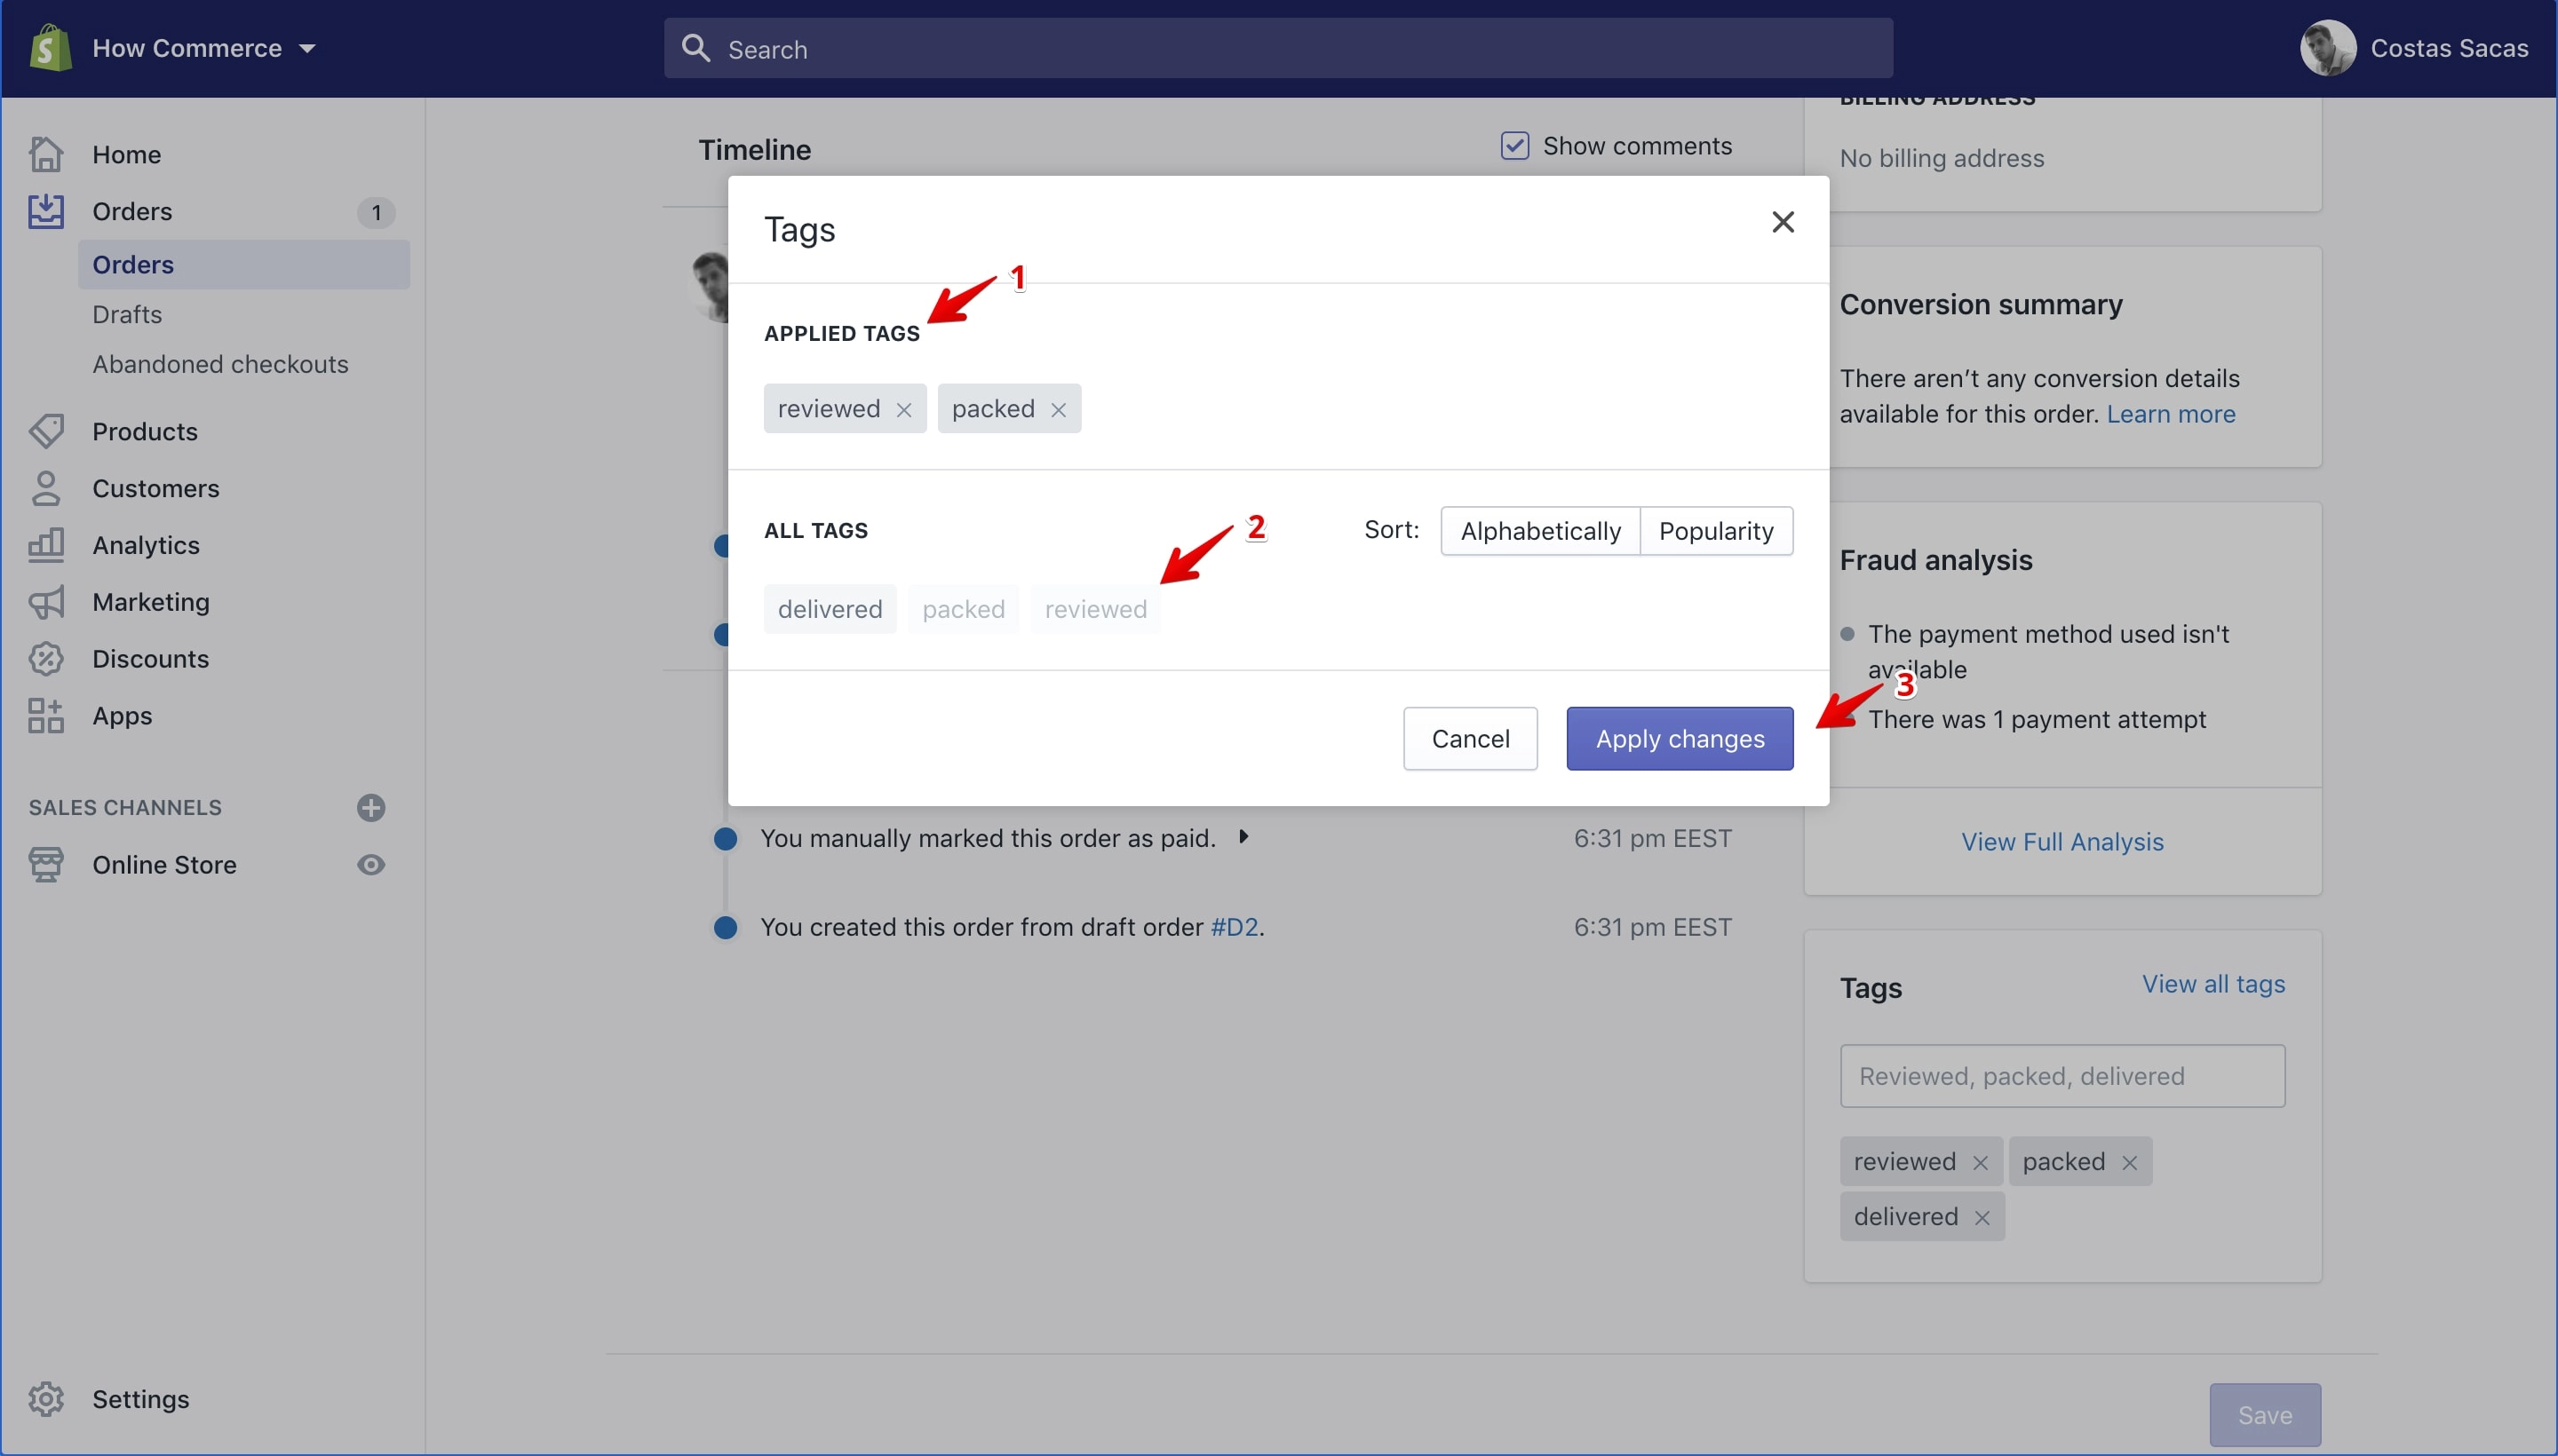Click 'There was 1 payment attempt' text
The width and height of the screenshot is (2558, 1456).
(2037, 719)
